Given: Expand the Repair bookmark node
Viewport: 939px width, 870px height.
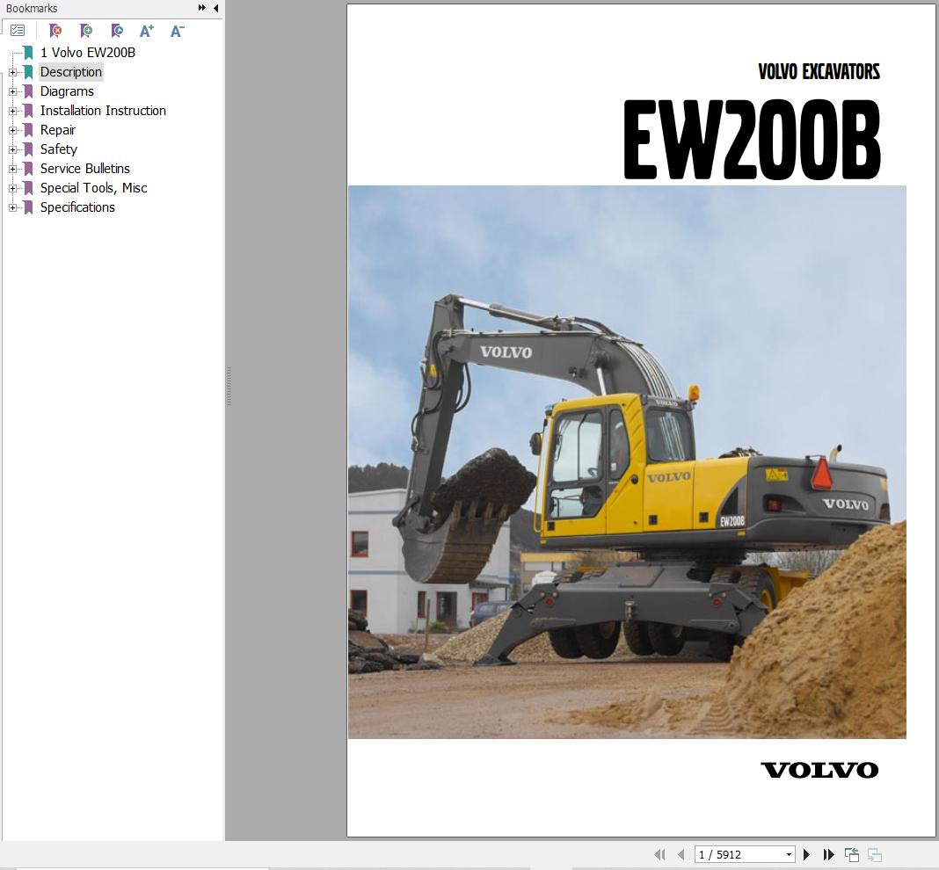Looking at the screenshot, I should click(x=12, y=130).
